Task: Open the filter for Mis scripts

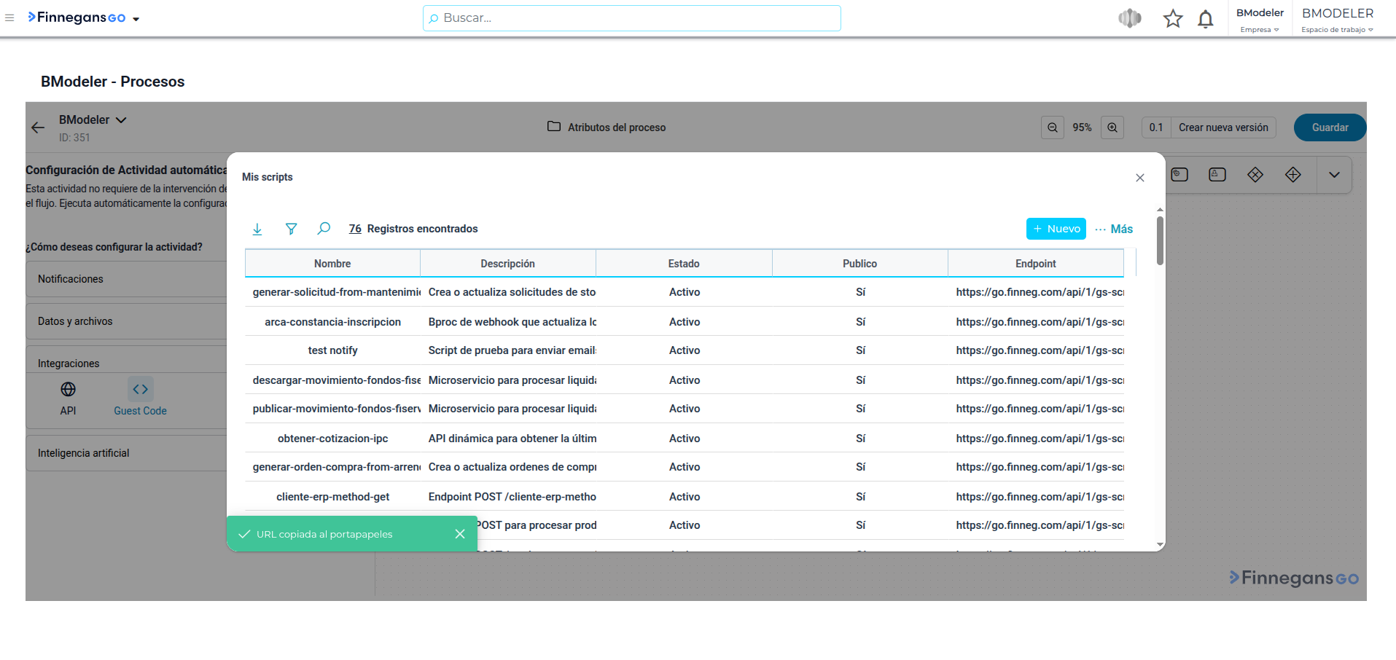Action: coord(291,229)
